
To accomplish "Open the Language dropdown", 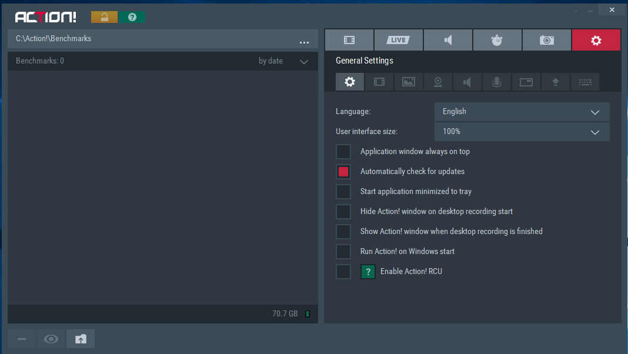I will [522, 112].
